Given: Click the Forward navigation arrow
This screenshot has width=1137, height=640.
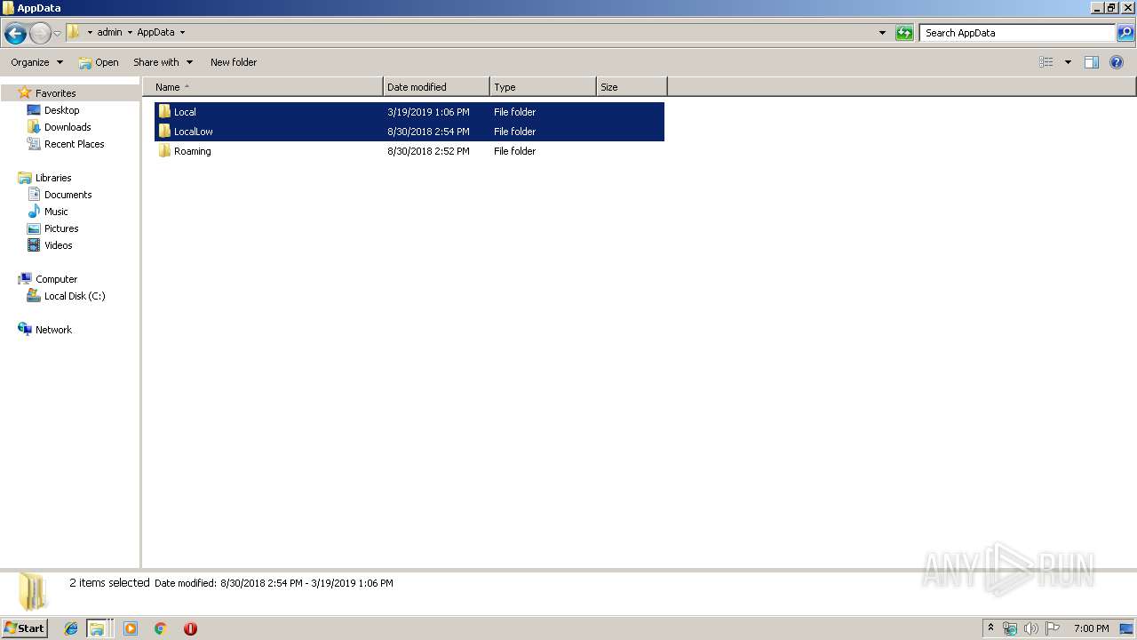Looking at the screenshot, I should coord(40,34).
